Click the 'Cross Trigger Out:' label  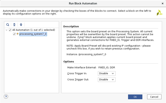tap(78, 80)
